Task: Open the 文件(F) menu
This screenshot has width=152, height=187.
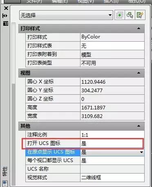Action: (34, 1)
